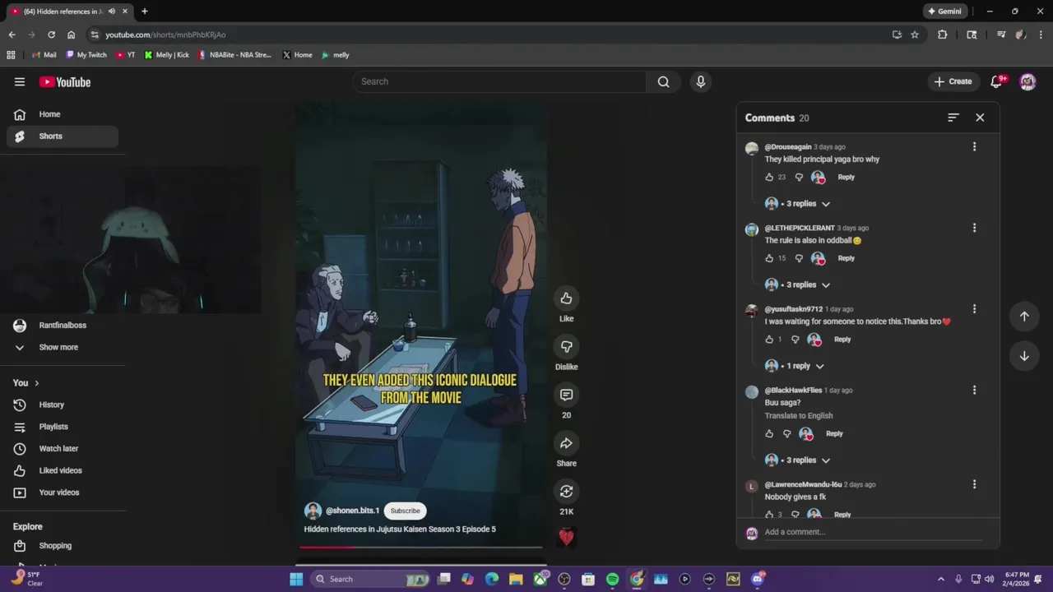Screen dimensions: 1053x592
Task: Open the You section chevron
Action: [36, 383]
